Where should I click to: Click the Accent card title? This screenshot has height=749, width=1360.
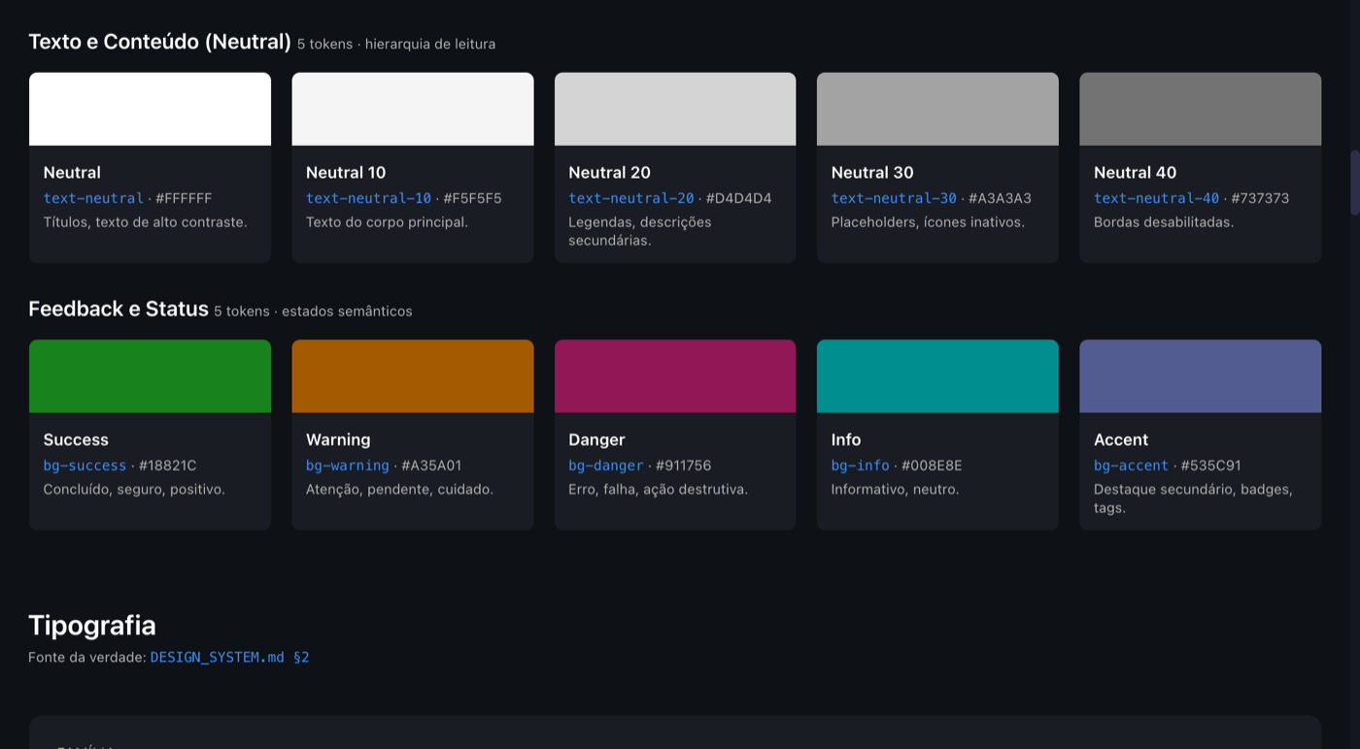click(x=1121, y=440)
